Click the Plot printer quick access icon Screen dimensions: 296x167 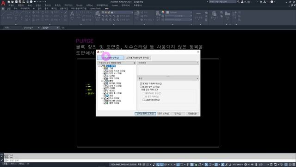coord(31,2)
